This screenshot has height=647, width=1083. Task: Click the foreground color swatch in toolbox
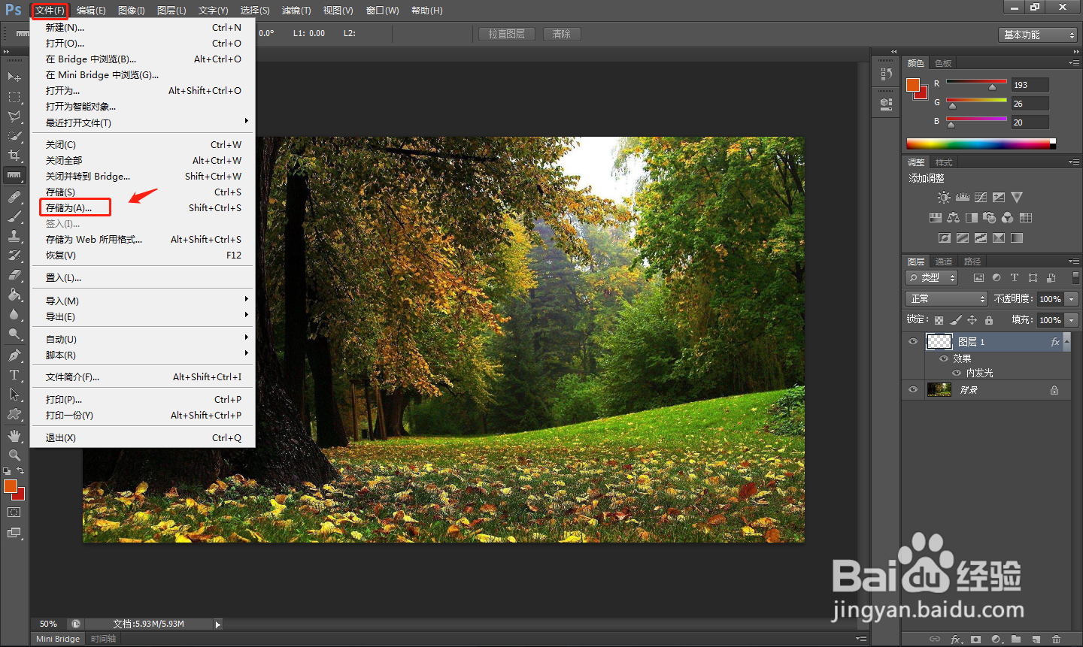(10, 486)
